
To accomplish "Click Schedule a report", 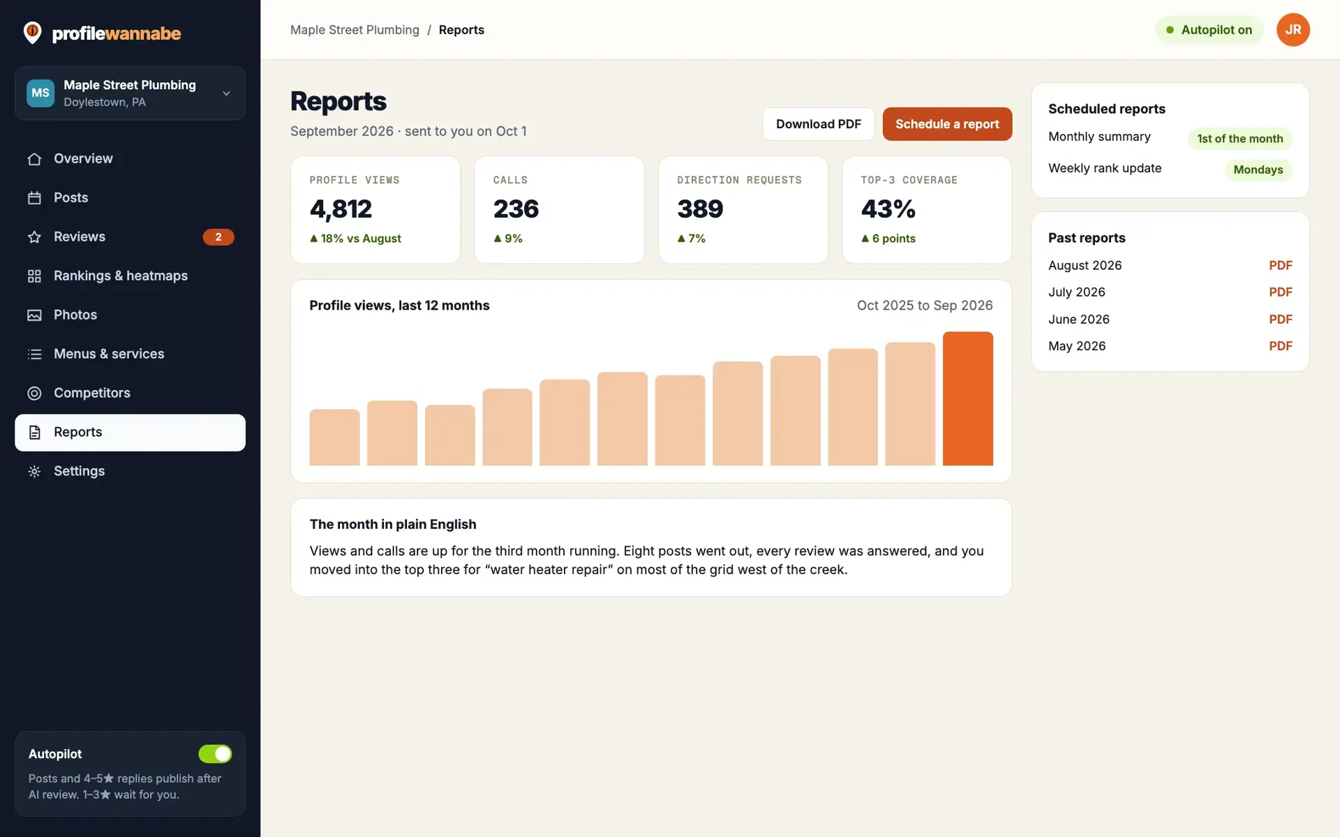I will [947, 124].
